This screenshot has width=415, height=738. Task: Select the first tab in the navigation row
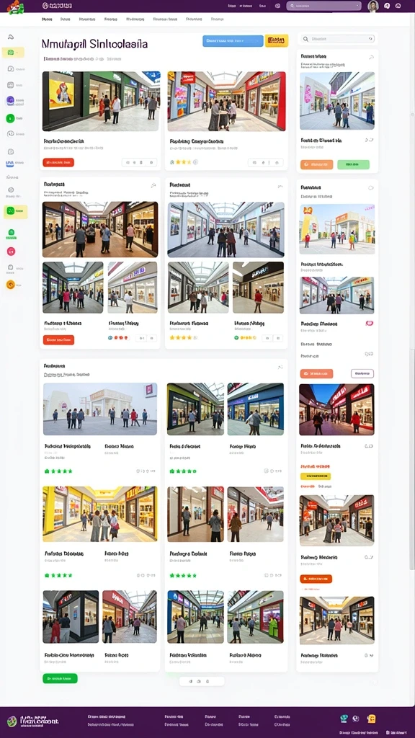[47, 19]
